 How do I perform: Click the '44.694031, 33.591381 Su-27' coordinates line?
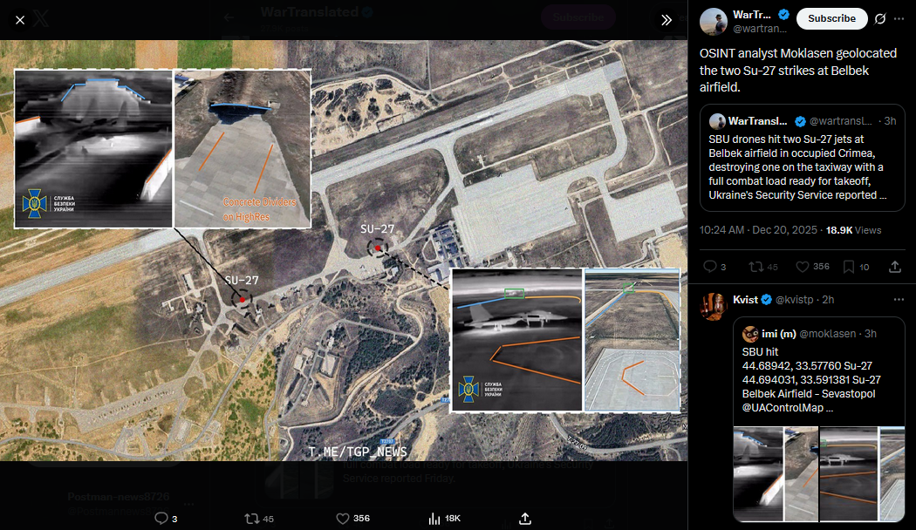[x=811, y=379]
